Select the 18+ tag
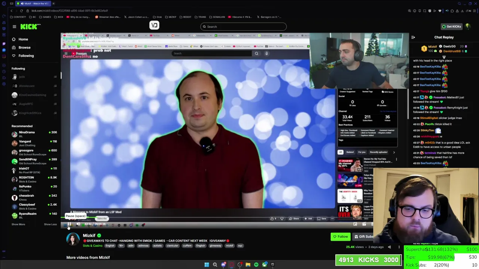The width and height of the screenshot is (479, 269). pyautogui.click(x=121, y=245)
